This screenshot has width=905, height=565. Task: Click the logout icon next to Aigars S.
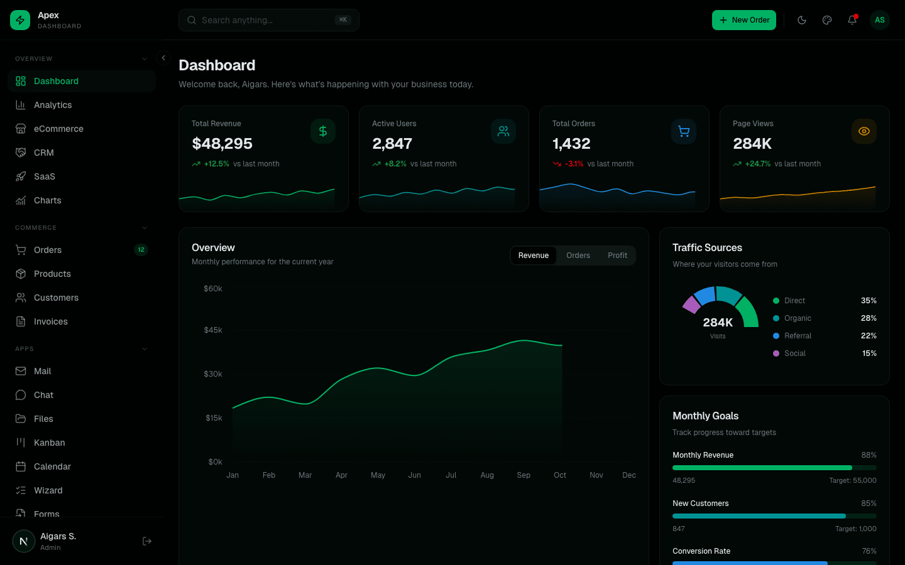pyautogui.click(x=146, y=541)
